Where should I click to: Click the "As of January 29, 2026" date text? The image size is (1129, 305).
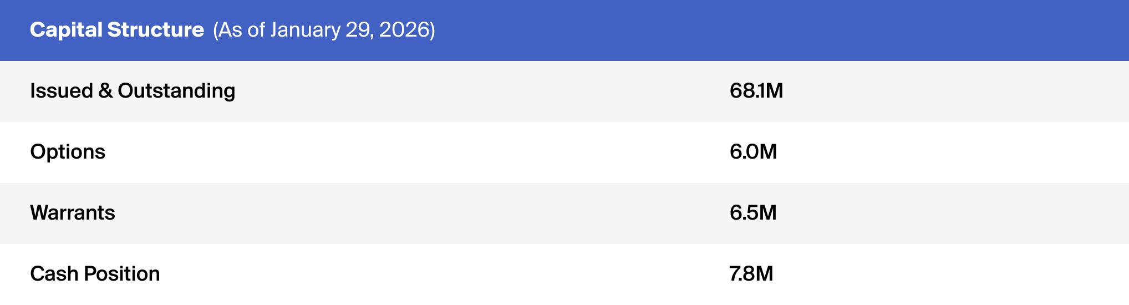point(324,30)
